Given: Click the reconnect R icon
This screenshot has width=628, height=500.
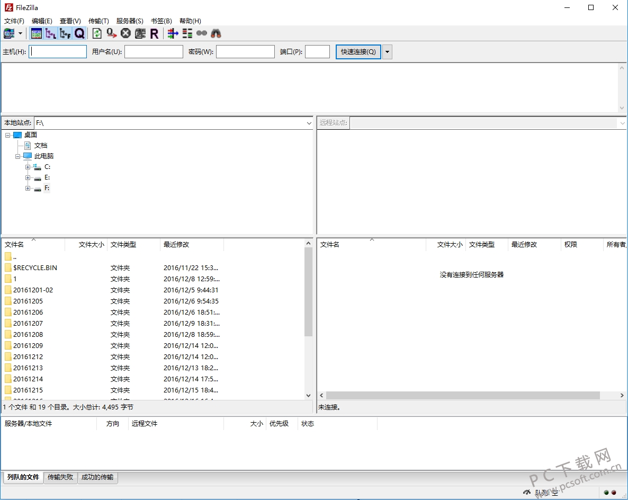Looking at the screenshot, I should (154, 34).
